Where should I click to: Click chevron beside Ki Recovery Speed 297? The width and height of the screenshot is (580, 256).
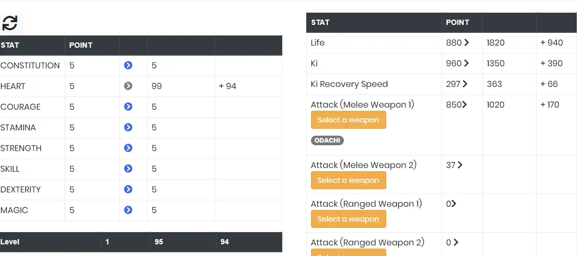coord(465,84)
